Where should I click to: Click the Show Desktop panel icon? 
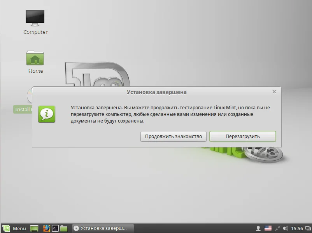pos(34,228)
